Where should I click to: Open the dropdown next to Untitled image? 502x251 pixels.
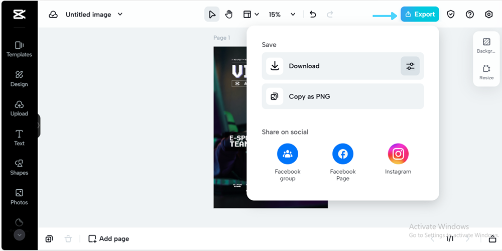[x=120, y=14]
